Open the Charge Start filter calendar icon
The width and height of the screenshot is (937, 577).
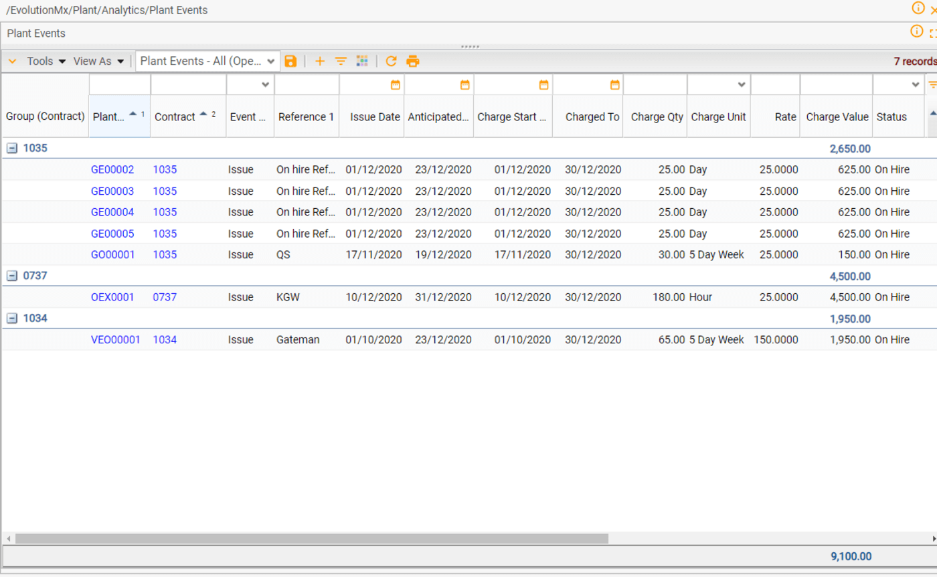(x=544, y=85)
